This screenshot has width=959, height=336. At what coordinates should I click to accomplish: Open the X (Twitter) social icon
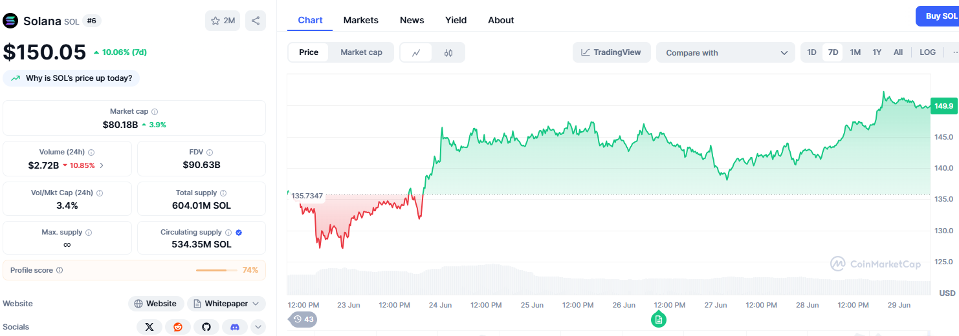149,327
